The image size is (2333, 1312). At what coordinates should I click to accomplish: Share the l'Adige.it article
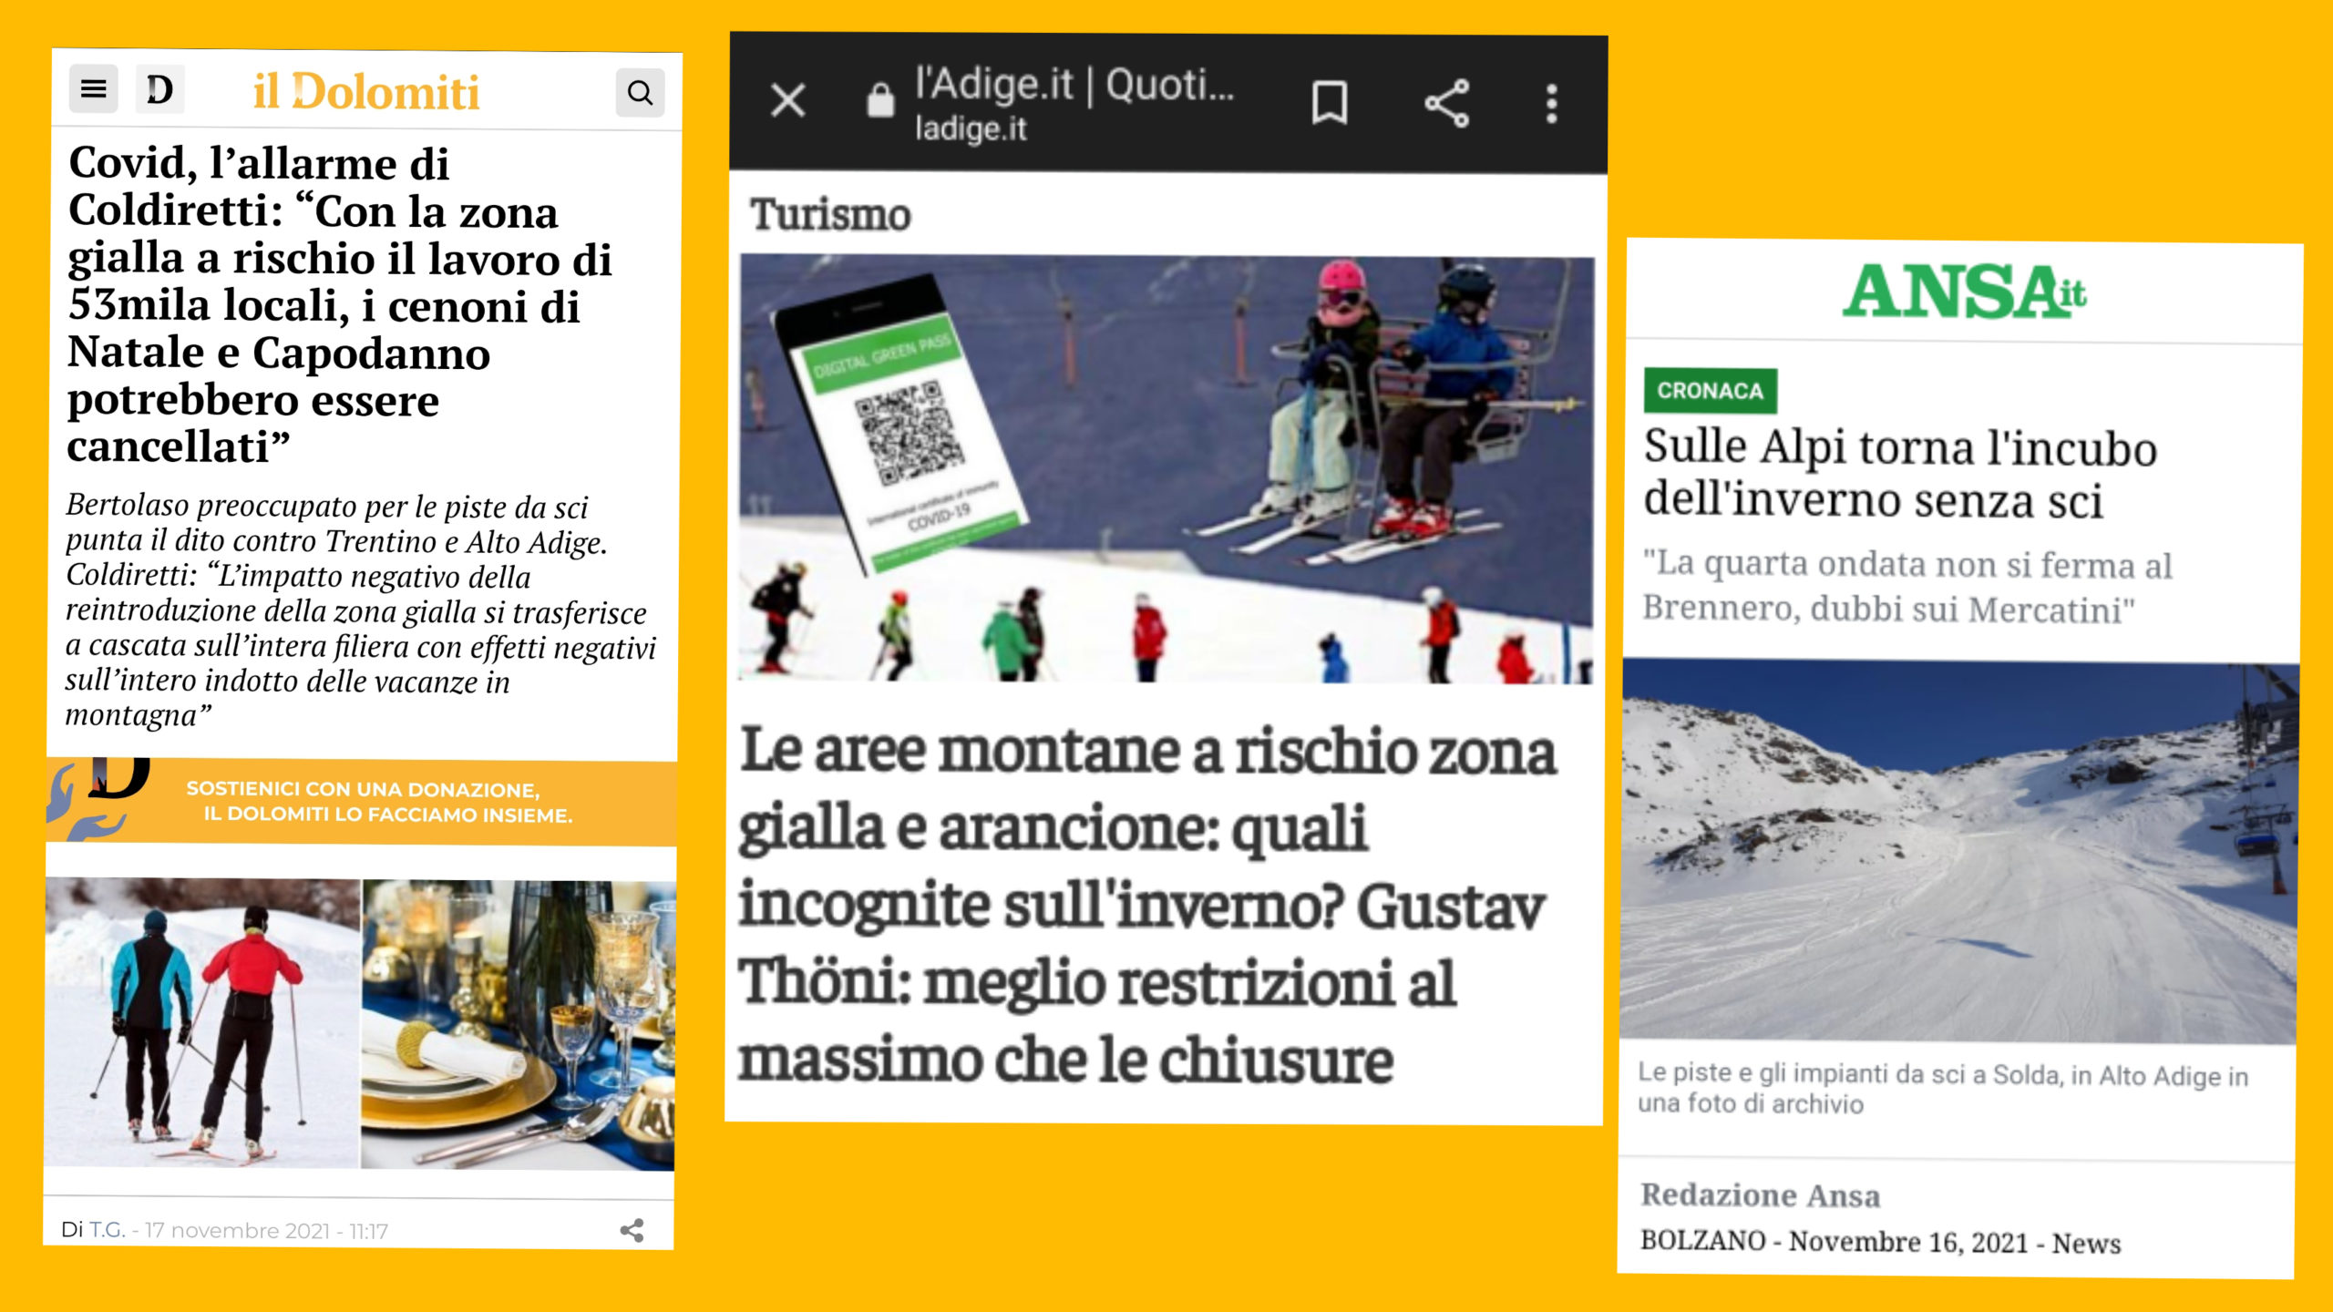click(1447, 103)
